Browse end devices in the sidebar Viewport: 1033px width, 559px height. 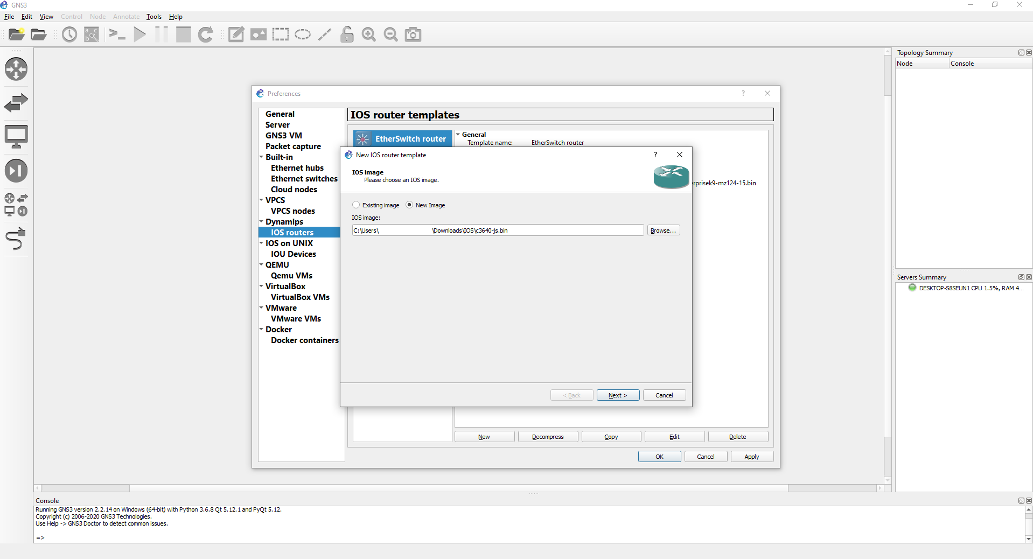tap(16, 136)
